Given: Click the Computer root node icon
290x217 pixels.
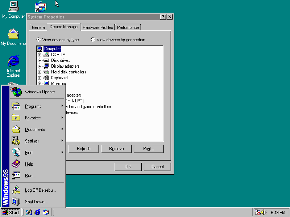Looking at the screenshot, I should click(x=40, y=49).
